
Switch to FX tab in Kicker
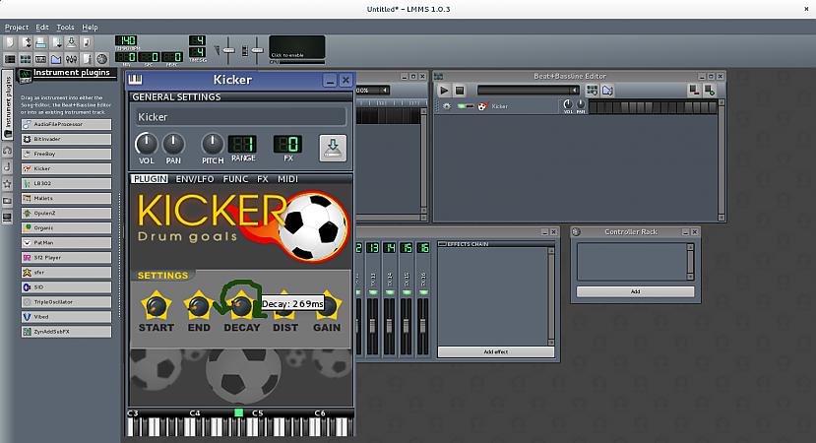coord(262,179)
